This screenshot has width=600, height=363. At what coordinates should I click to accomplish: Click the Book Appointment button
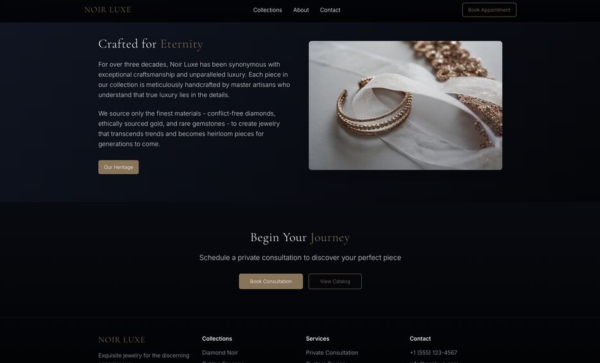coord(489,10)
